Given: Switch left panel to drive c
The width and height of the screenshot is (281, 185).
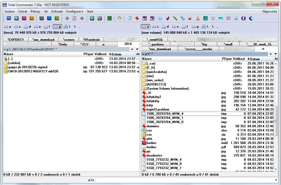Looking at the screenshot, I should (x=18, y=27).
